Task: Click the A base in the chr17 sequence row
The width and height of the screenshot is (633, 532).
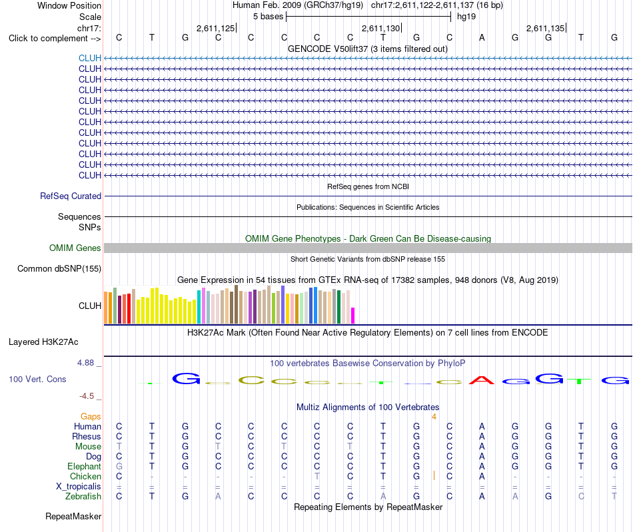Action: click(482, 37)
